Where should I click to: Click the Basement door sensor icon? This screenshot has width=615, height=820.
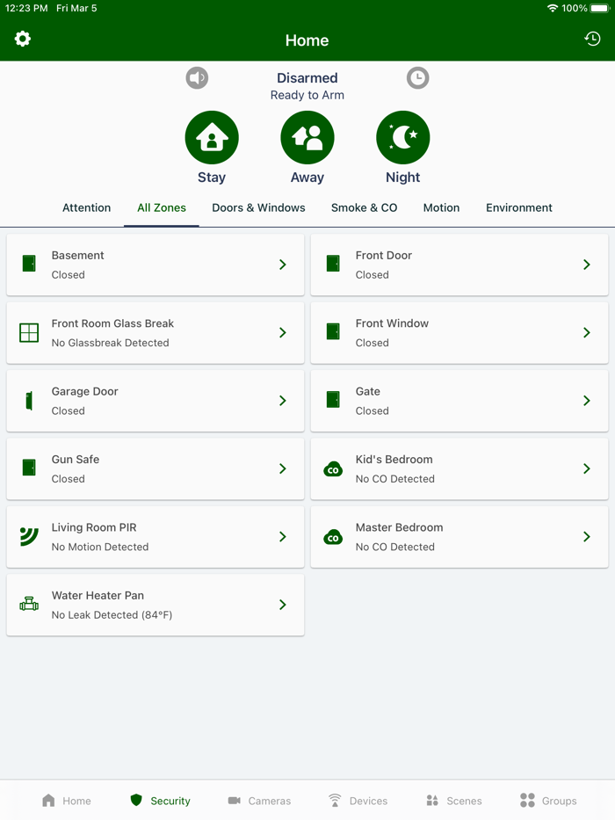(x=29, y=264)
